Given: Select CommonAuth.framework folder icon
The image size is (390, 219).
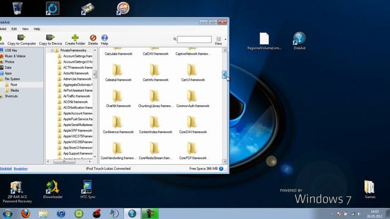Looking at the screenshot, I should 191,96.
